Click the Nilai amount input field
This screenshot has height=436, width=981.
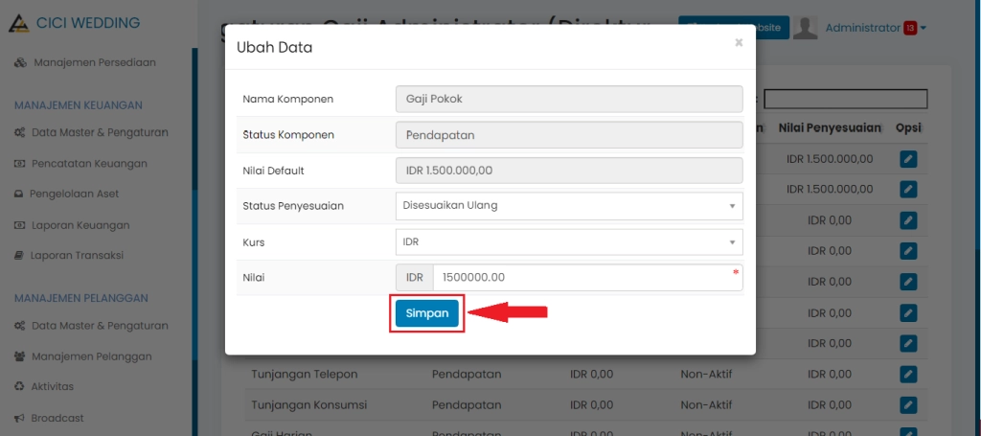[584, 278]
